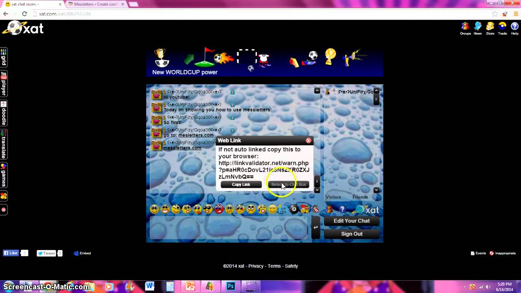This screenshot has width=521, height=293.
Task: Open the grid sidebar app
Action: pos(4,57)
